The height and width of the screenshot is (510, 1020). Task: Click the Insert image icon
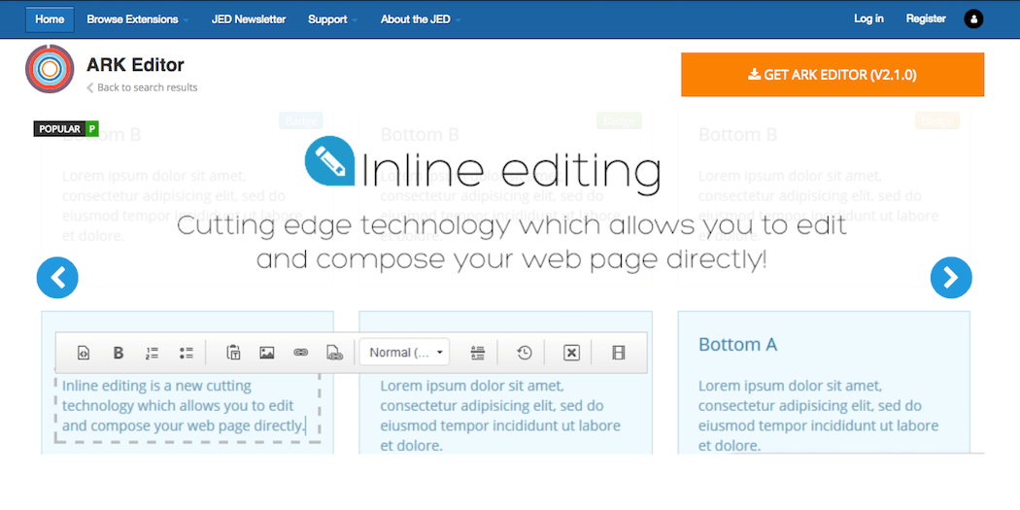[267, 353]
